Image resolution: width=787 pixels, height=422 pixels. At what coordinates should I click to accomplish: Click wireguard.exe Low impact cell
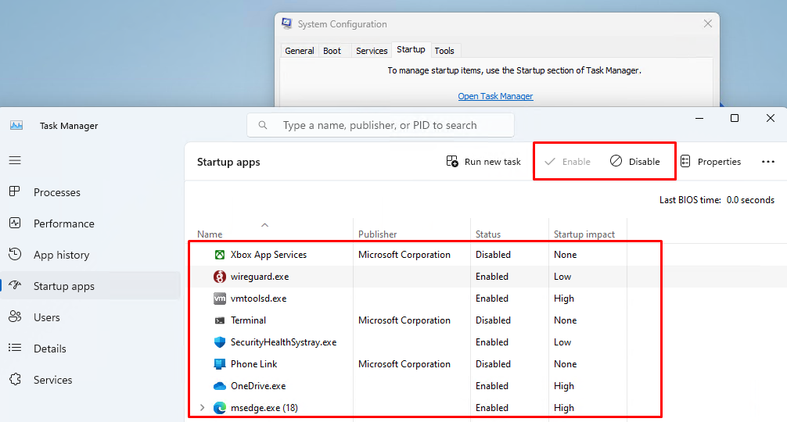pos(562,277)
